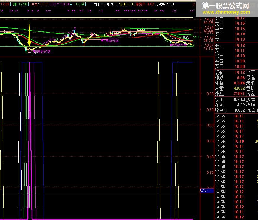Click the yellow 净值: 8.56 readout
The width and height of the screenshot is (258, 220).
click(x=127, y=4)
